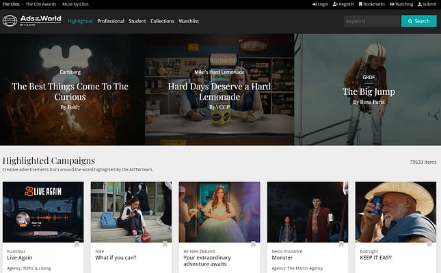Open the Watchlist nav item
This screenshot has height=273, width=441.
pos(189,21)
